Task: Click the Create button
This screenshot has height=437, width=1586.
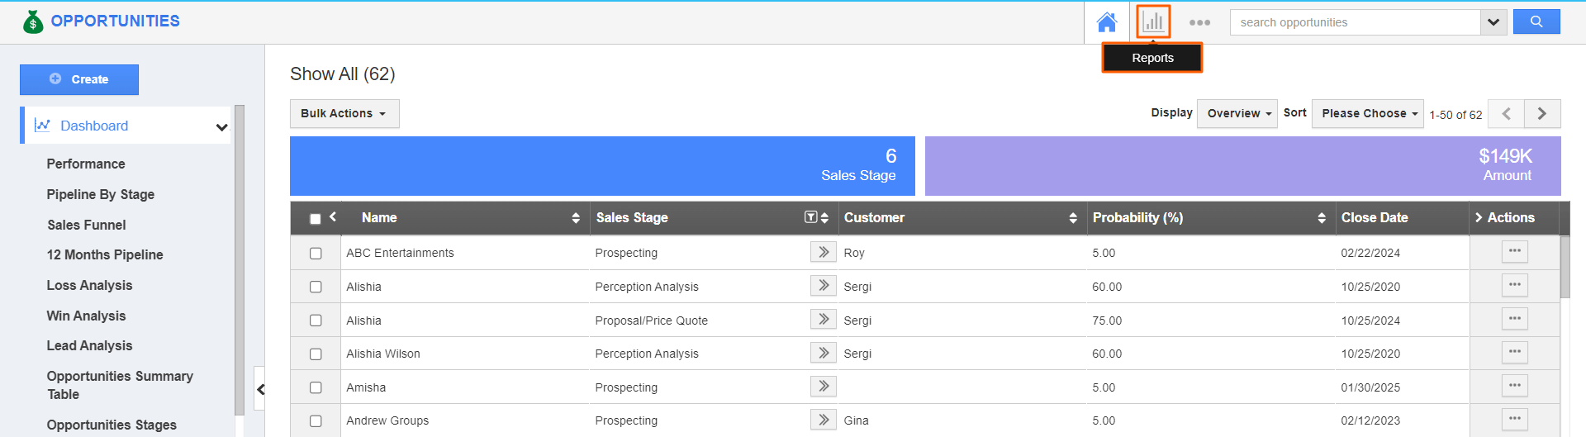Action: [x=79, y=79]
